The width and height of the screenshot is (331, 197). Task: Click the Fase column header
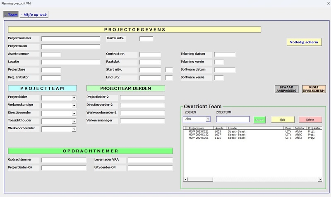(288, 128)
